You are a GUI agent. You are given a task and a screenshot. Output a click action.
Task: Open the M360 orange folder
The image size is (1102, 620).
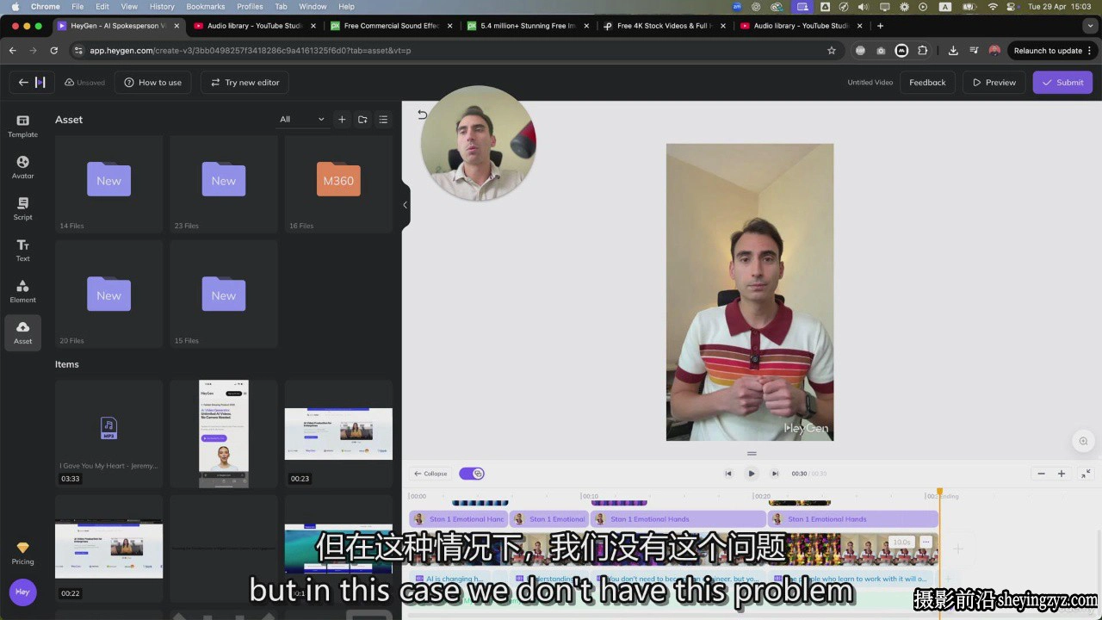(338, 184)
